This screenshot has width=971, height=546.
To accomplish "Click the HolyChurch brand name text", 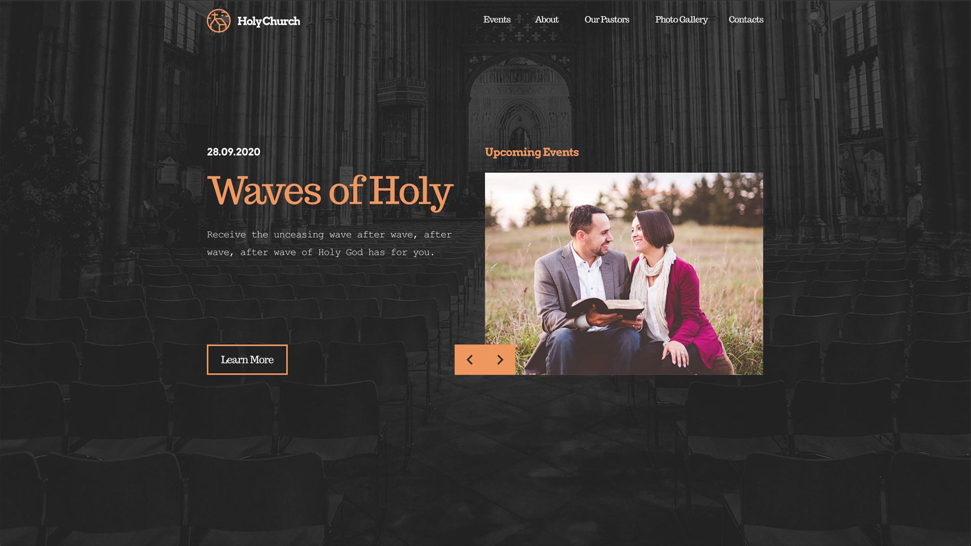I will (269, 21).
